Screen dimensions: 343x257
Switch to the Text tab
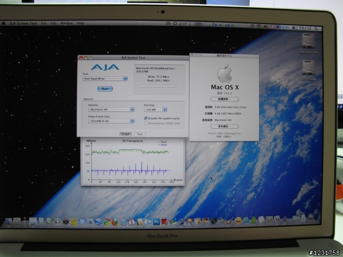139,134
